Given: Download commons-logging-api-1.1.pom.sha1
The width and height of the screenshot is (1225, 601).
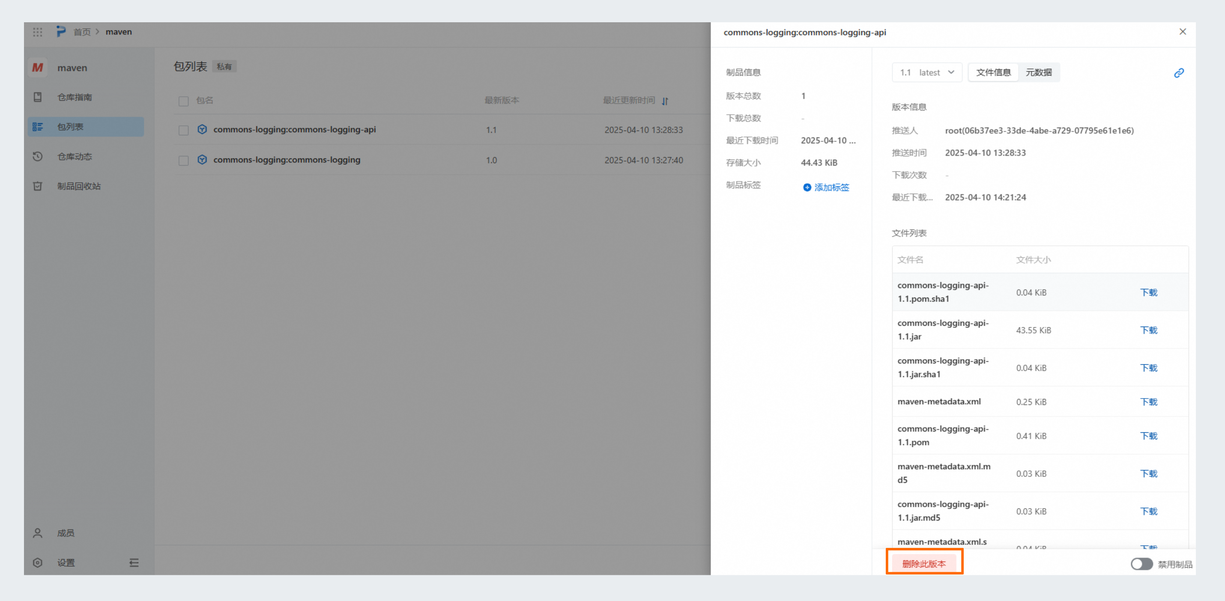Looking at the screenshot, I should [x=1148, y=292].
